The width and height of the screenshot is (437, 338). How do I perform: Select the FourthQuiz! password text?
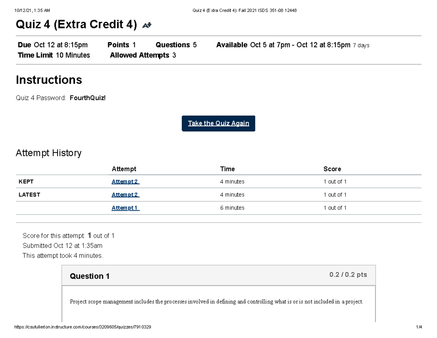[87, 98]
